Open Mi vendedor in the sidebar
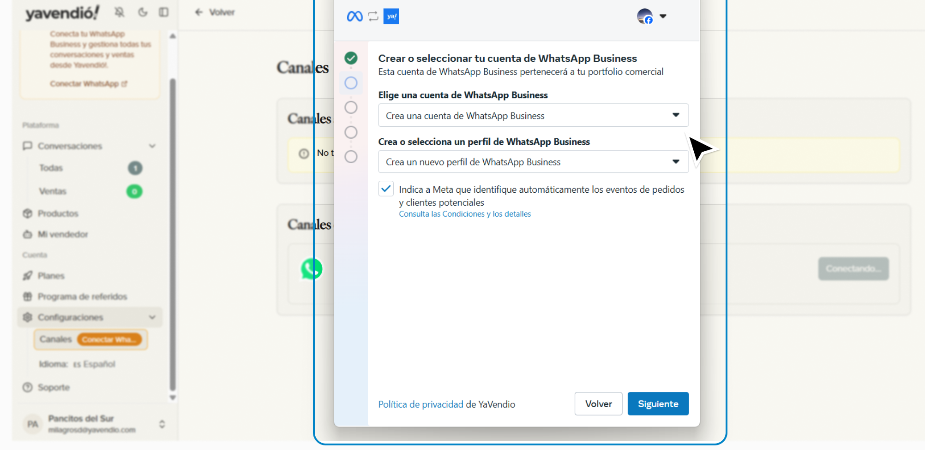 click(x=63, y=234)
